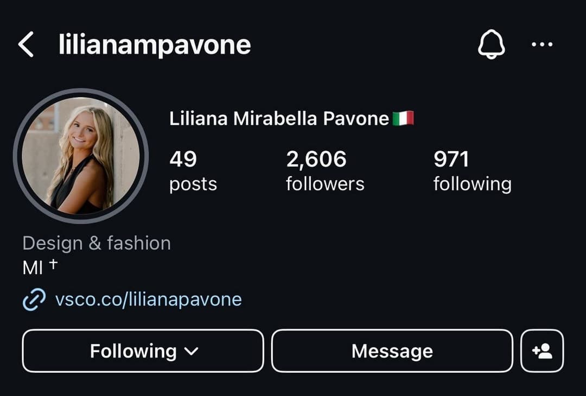Tap the cross symbol next to MI
The image size is (586, 396).
(x=53, y=264)
